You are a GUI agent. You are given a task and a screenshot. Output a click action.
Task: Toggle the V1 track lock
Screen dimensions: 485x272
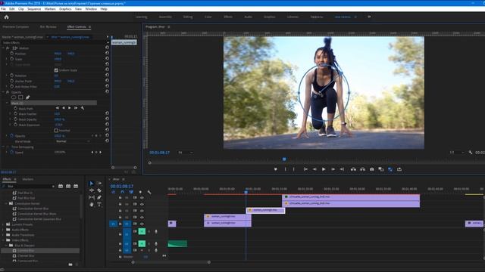coord(120,224)
